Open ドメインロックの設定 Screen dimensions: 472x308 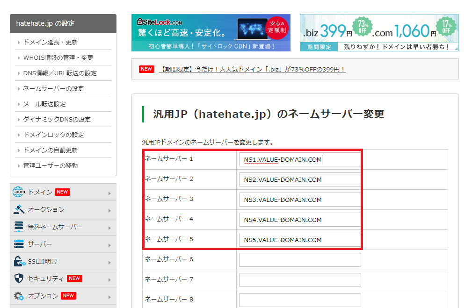[x=54, y=135]
